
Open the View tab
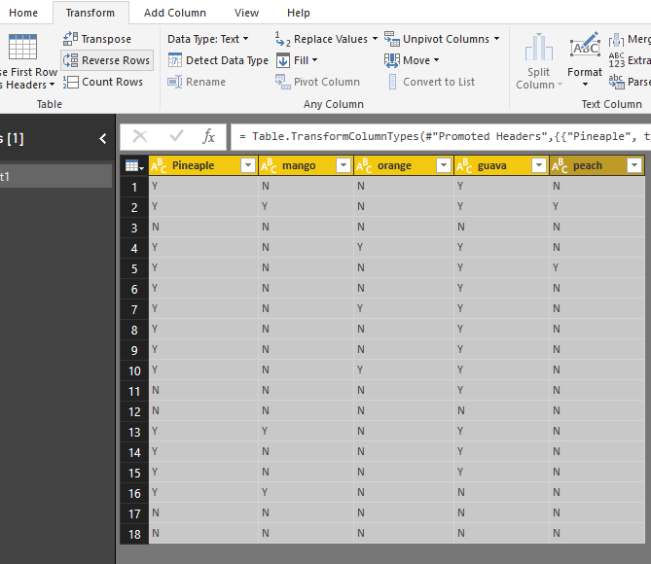point(246,13)
